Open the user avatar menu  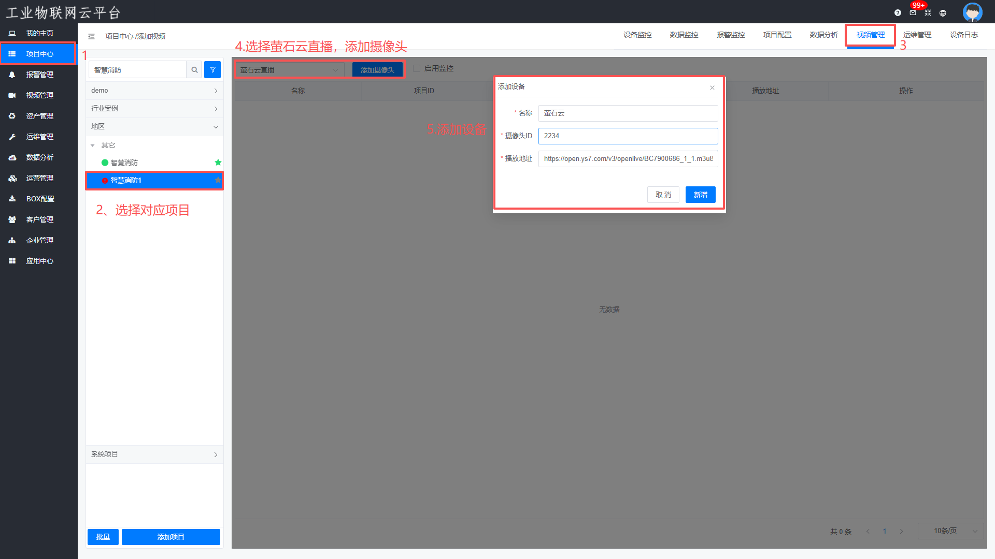point(972,12)
